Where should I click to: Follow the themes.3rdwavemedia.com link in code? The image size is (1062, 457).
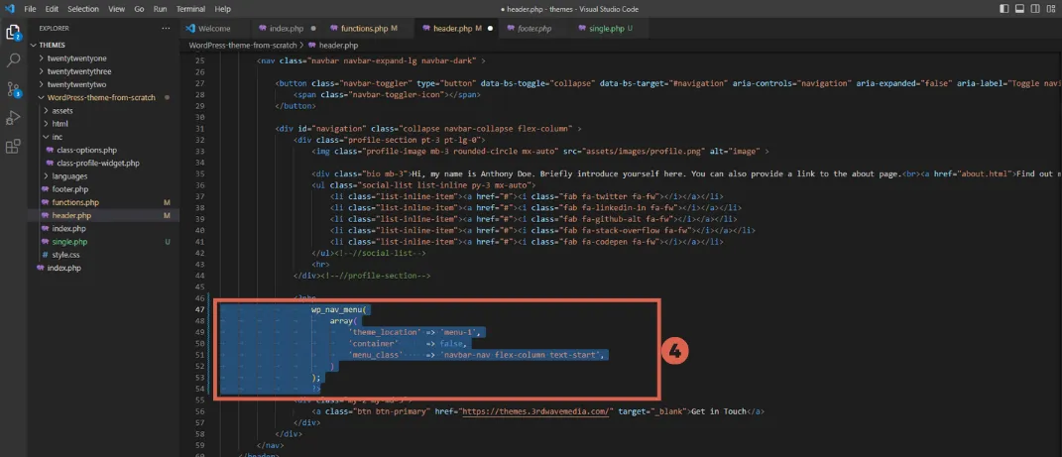[537, 411]
